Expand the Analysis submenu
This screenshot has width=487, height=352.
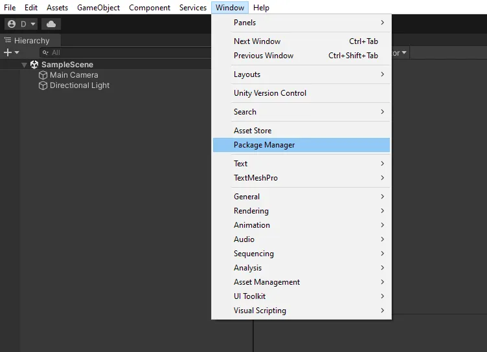coord(301,268)
